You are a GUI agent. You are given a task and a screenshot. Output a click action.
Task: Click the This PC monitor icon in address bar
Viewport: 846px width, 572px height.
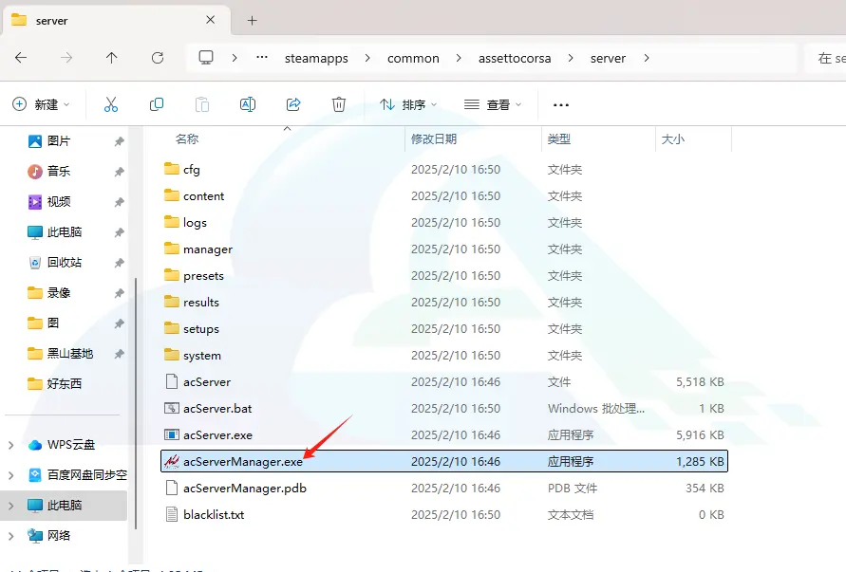tap(206, 58)
